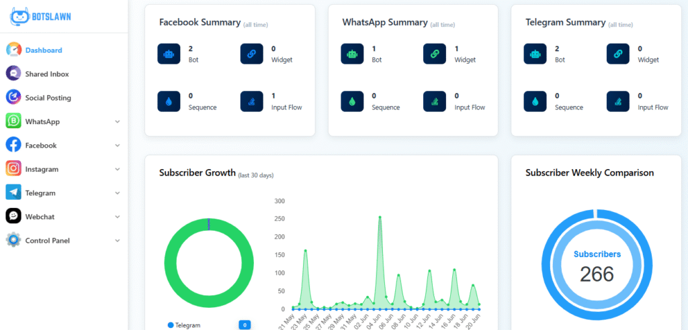The width and height of the screenshot is (688, 330).
Task: Click the BotsLawn logo
Action: (40, 15)
